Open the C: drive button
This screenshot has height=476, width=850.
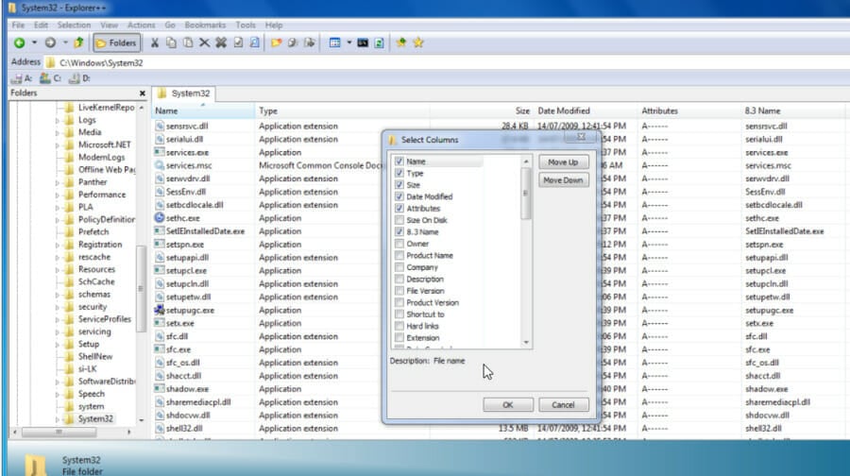point(50,78)
